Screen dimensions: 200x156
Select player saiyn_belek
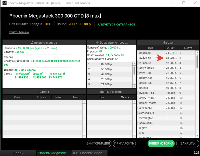pos(166,68)
